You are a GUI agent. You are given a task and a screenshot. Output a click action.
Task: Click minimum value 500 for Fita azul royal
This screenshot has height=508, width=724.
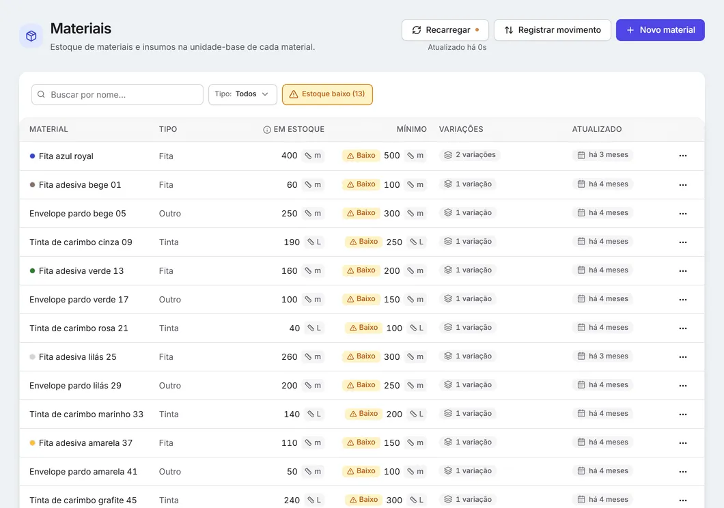[x=392, y=156]
